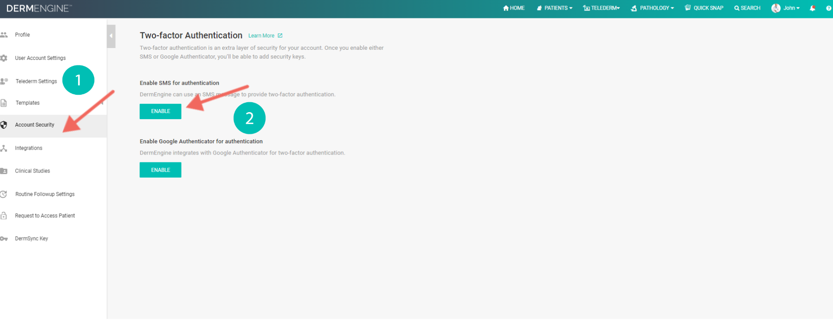
Task: Click "Enable SMS for authentication" heading text
Action: click(x=179, y=83)
